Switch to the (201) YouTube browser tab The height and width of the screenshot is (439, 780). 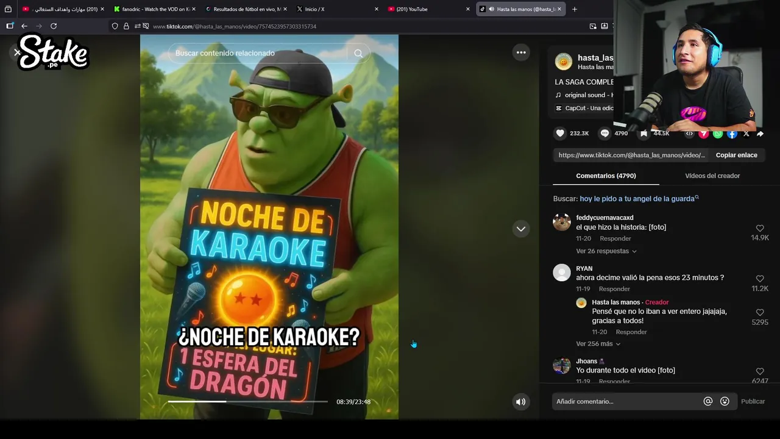pyautogui.click(x=429, y=9)
